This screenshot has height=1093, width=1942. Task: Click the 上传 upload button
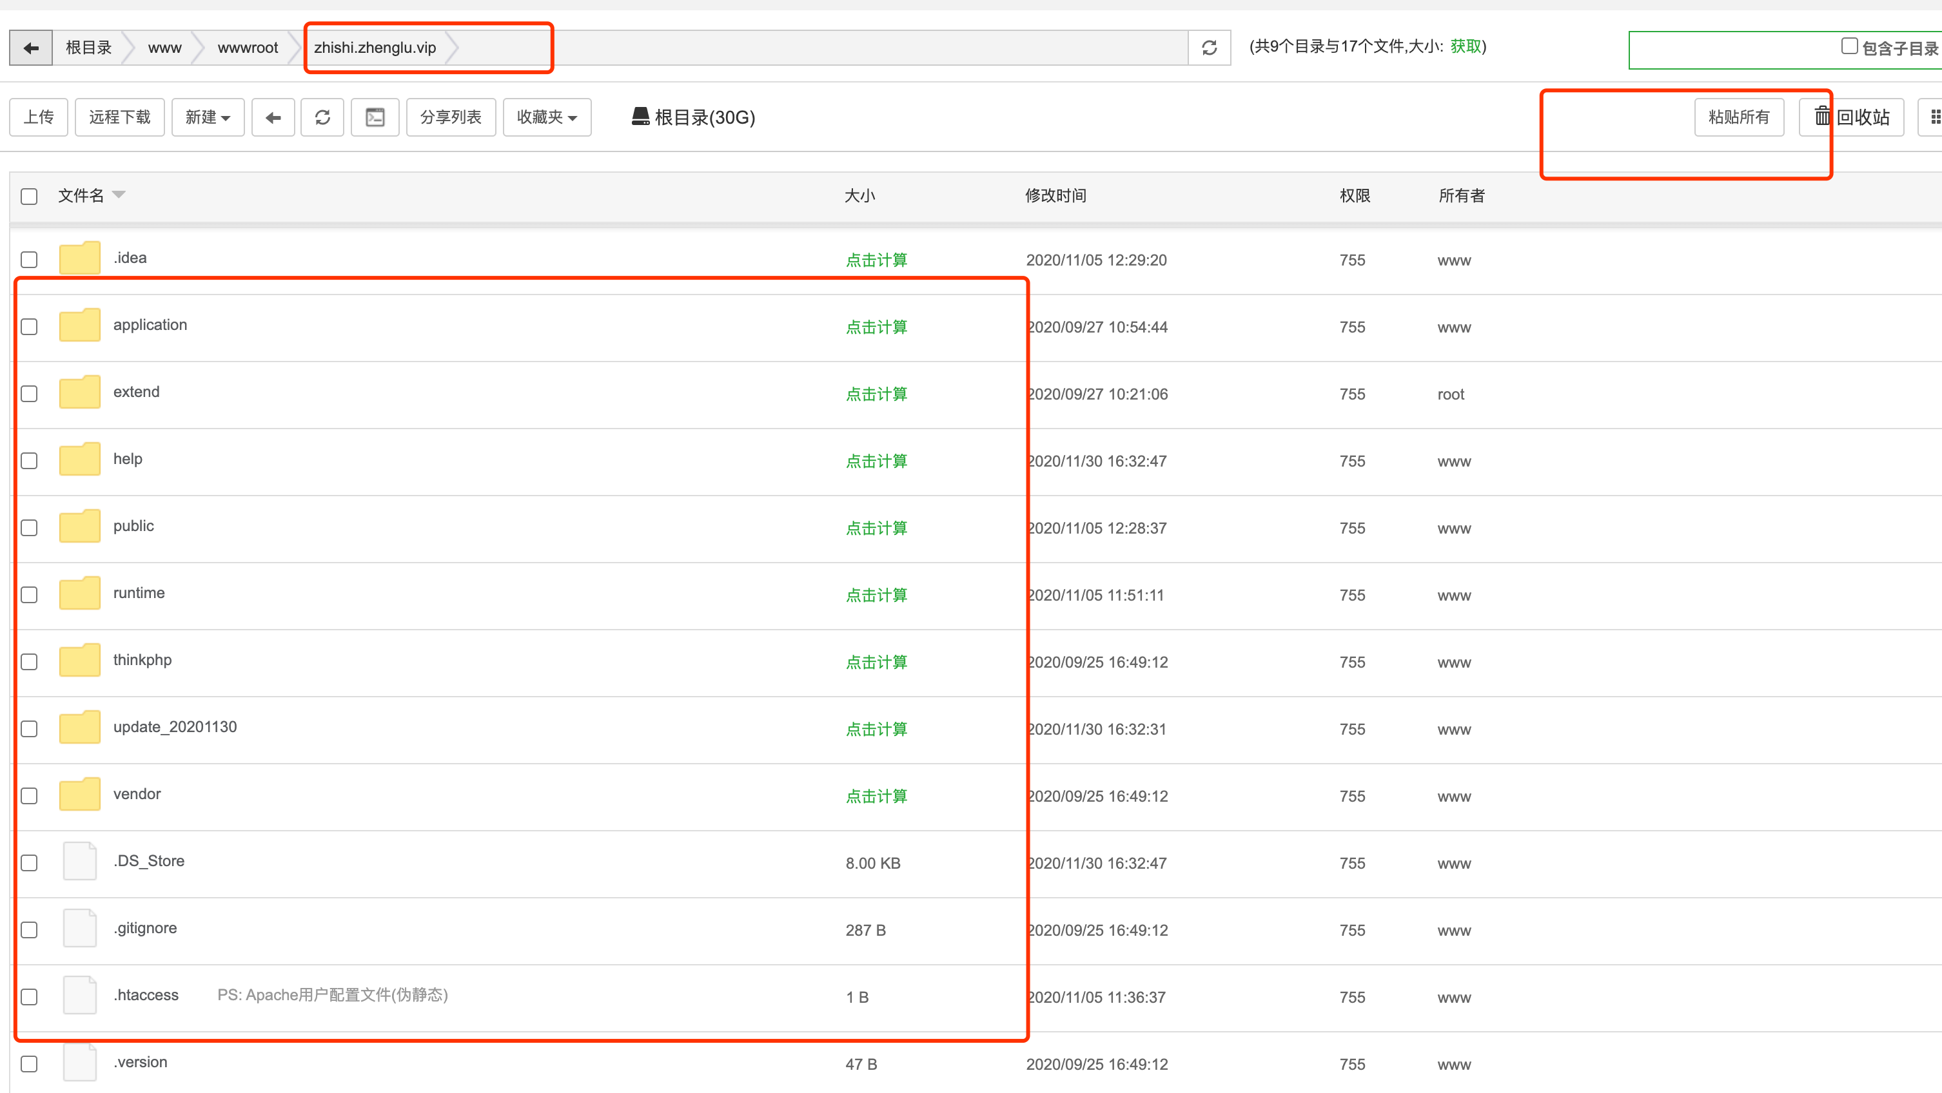point(39,117)
